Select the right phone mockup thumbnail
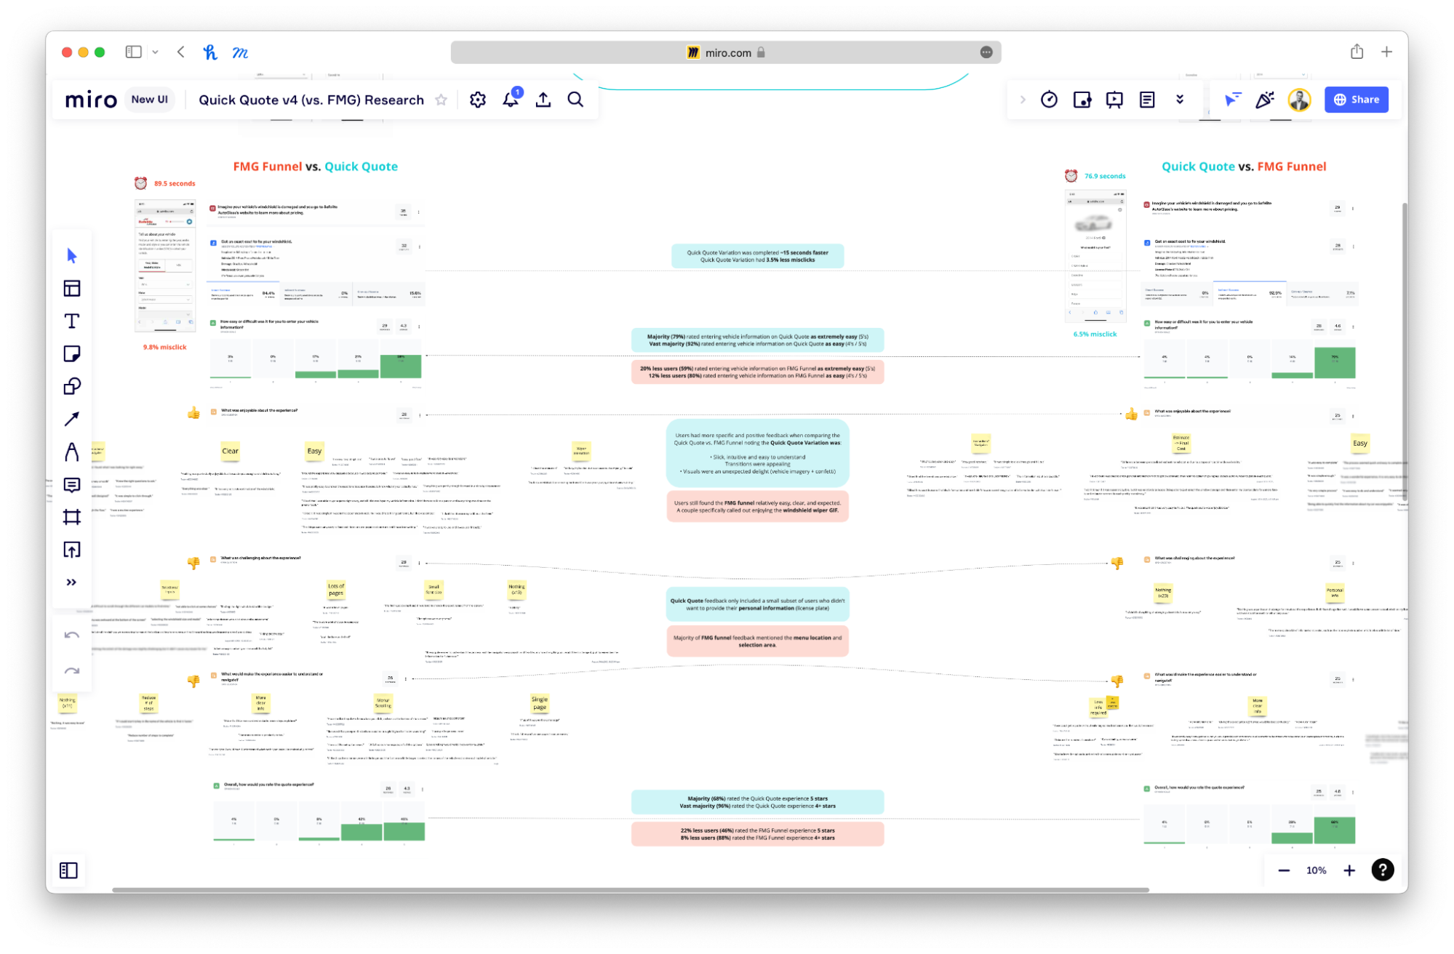 [1095, 256]
